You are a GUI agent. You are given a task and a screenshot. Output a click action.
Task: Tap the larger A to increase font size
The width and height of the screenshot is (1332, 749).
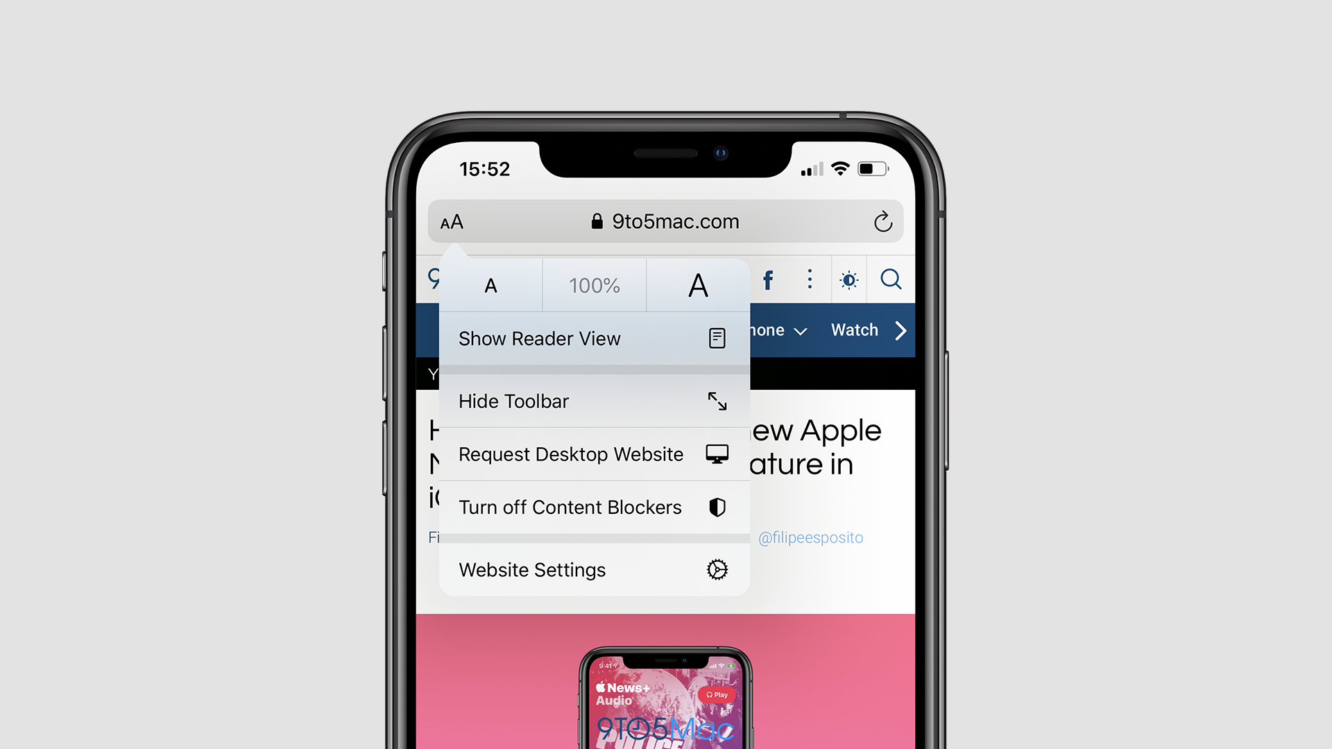(x=697, y=284)
